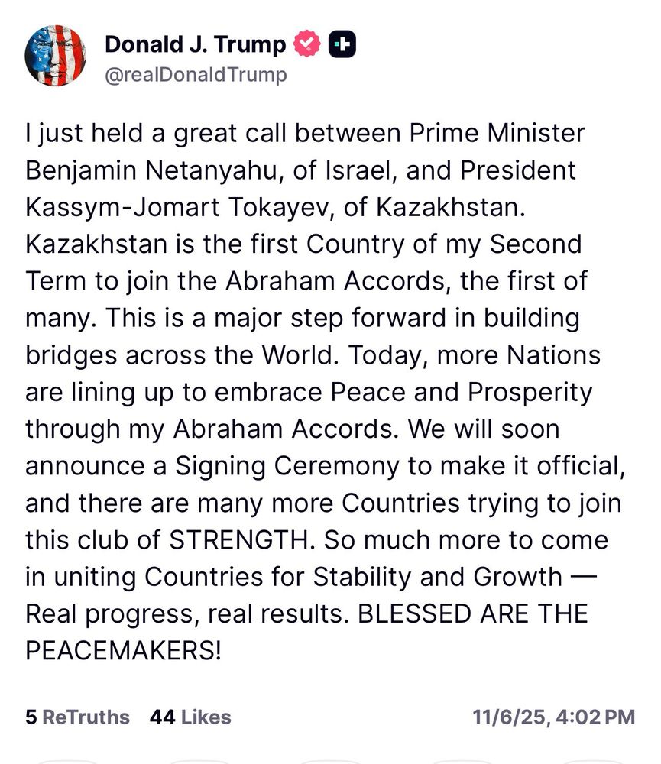Click the 'BLESSED ARE THE PEACEMAKERS!' closing text

[306, 632]
